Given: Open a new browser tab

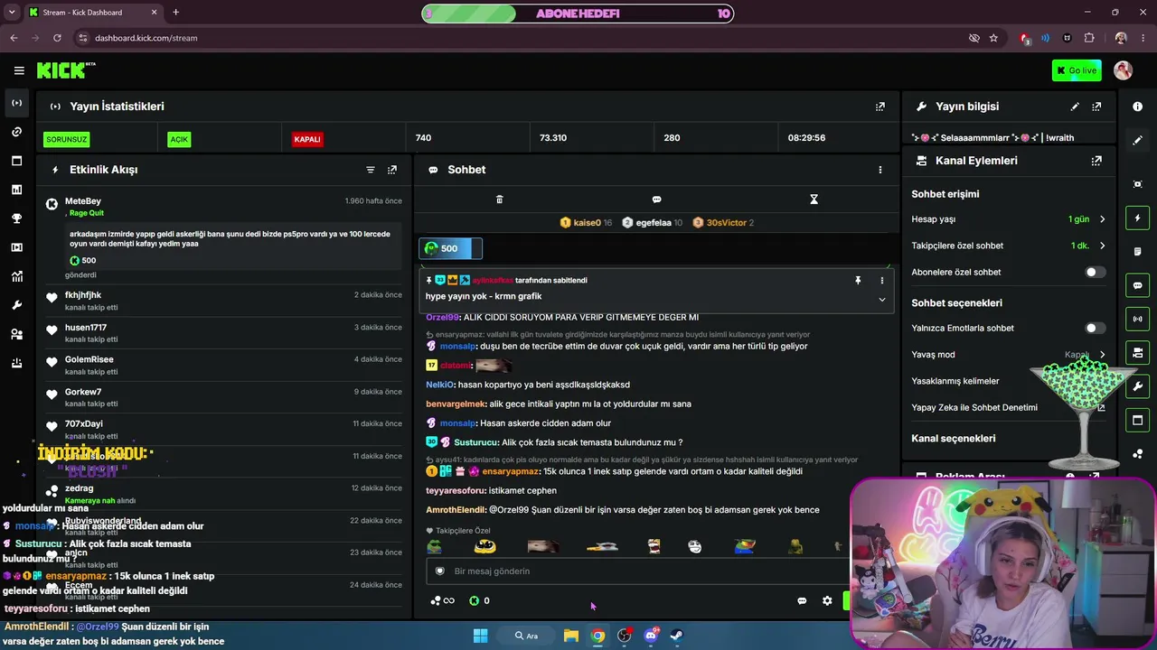Looking at the screenshot, I should 175,13.
